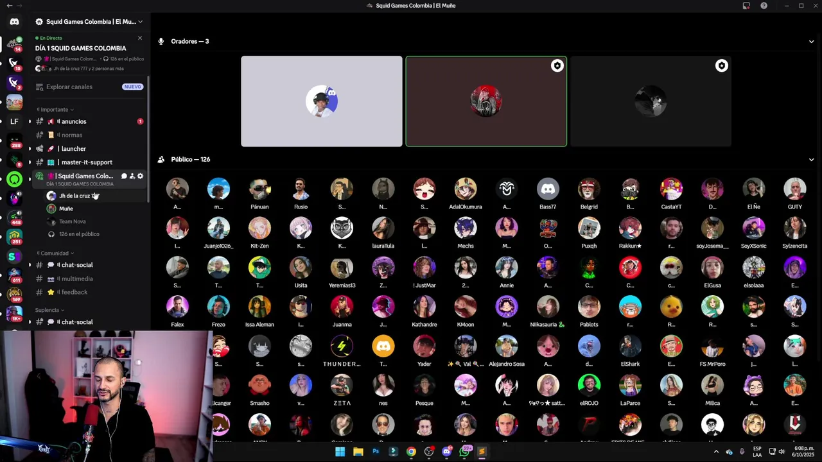The image size is (822, 462).
Task: Collapse the Comunidad category
Action: tap(55, 253)
